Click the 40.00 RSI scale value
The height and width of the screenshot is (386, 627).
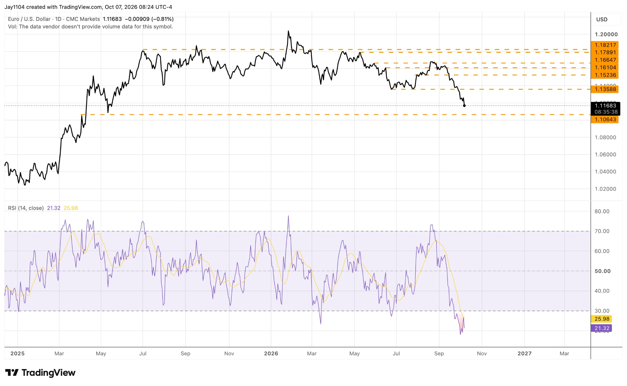coord(602,291)
